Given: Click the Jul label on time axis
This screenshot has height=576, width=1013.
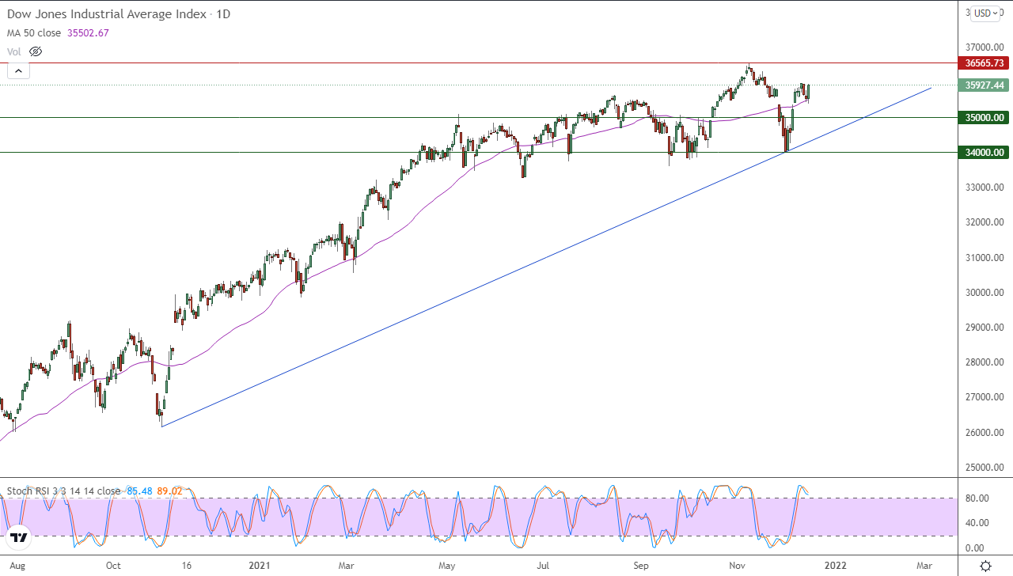Looking at the screenshot, I should [543, 567].
